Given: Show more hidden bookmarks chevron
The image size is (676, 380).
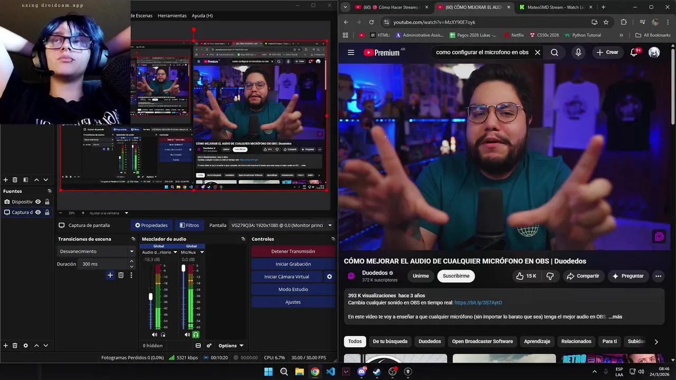Looking at the screenshot, I should (x=621, y=35).
